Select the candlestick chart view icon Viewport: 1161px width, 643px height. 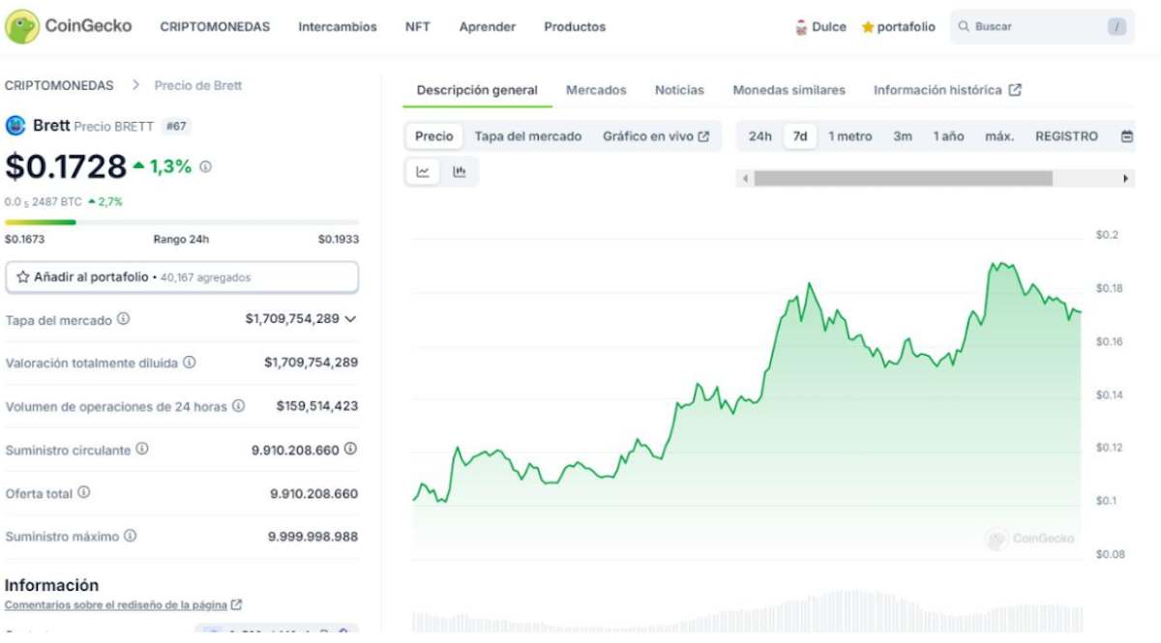point(460,171)
